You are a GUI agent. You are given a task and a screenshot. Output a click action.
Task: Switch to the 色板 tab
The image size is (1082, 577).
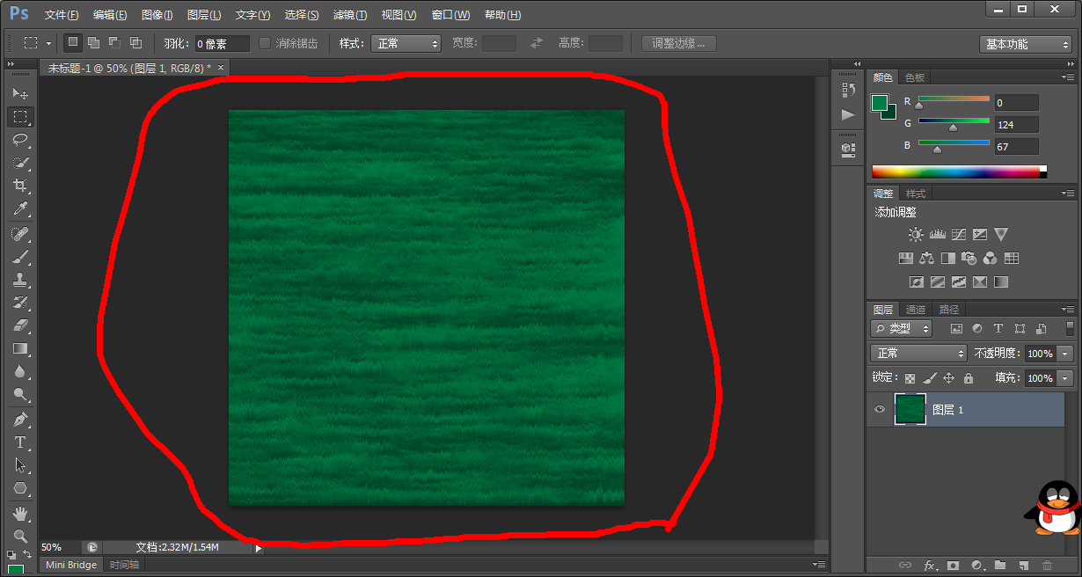click(x=915, y=77)
